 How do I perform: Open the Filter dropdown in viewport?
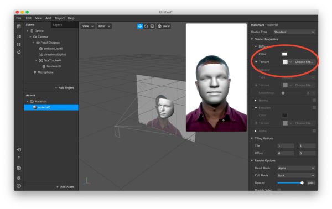point(104,26)
